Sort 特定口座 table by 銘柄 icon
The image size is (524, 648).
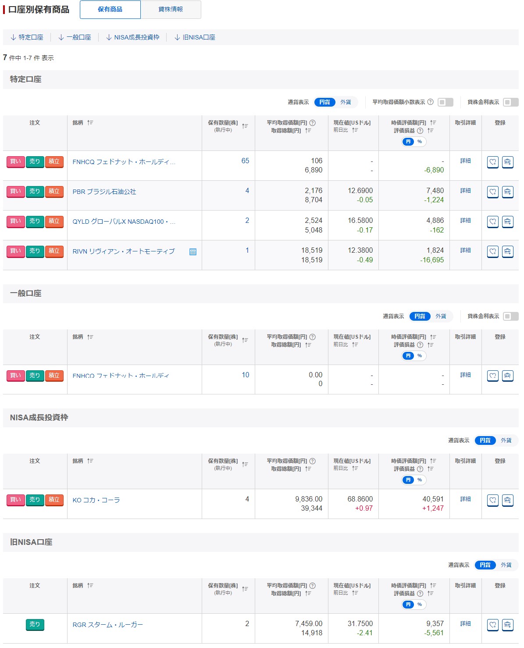90,123
